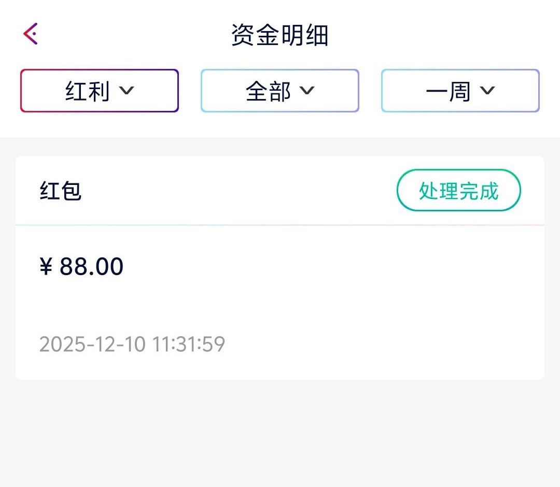Viewport: 560px width, 487px height.
Task: Tap the back arrow icon
Action: tap(31, 34)
